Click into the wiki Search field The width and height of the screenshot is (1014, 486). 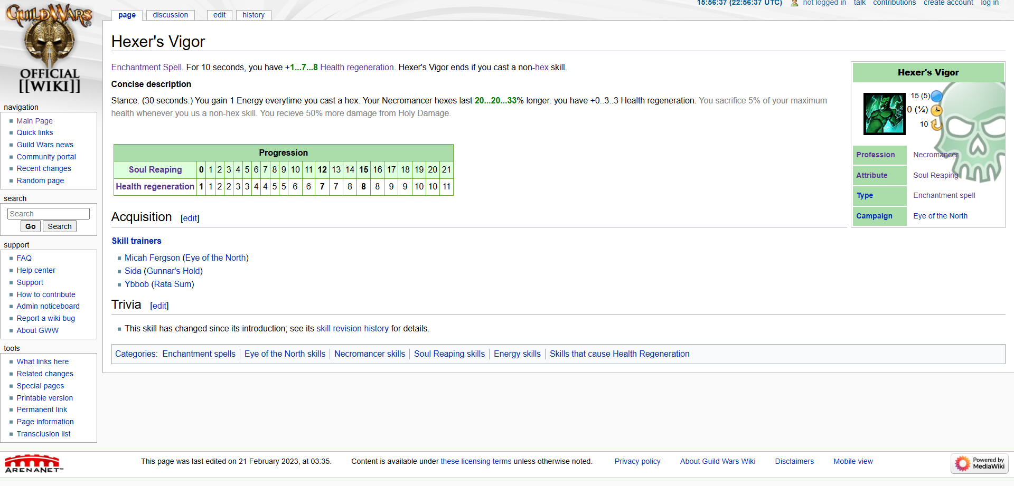click(49, 214)
